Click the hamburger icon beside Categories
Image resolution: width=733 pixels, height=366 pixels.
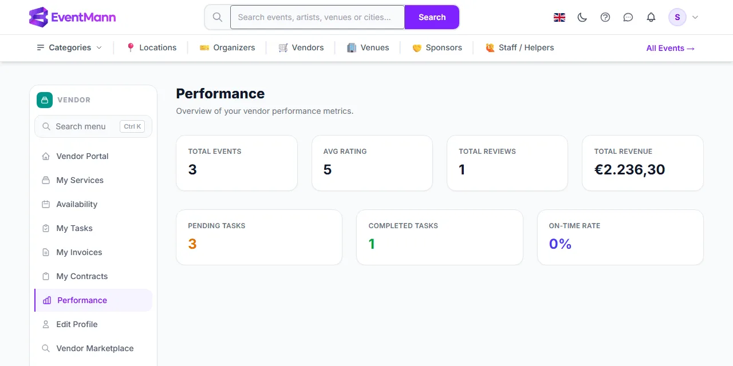click(41, 47)
